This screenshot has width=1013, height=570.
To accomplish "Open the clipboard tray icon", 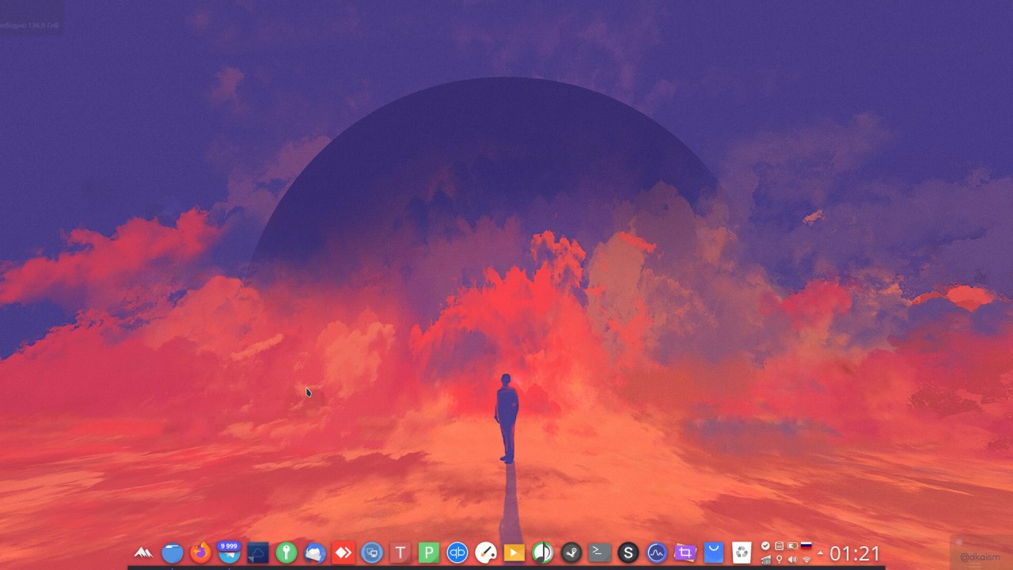I will pyautogui.click(x=779, y=545).
